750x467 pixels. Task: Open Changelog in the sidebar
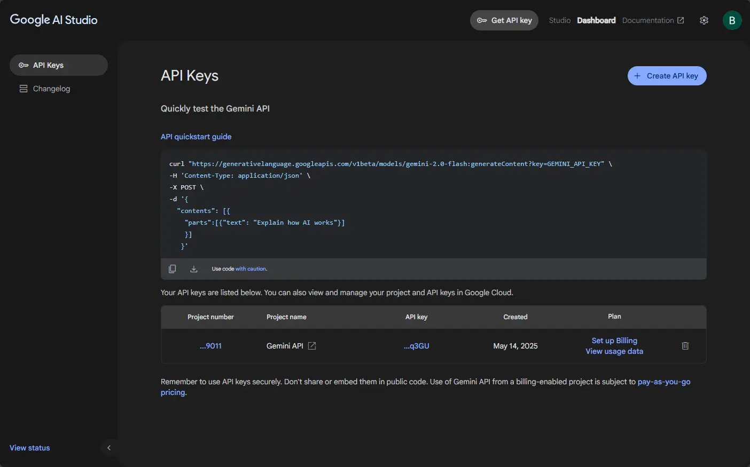(x=51, y=89)
